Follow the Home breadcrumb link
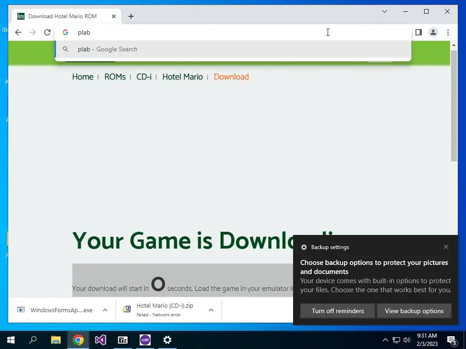 83,77
